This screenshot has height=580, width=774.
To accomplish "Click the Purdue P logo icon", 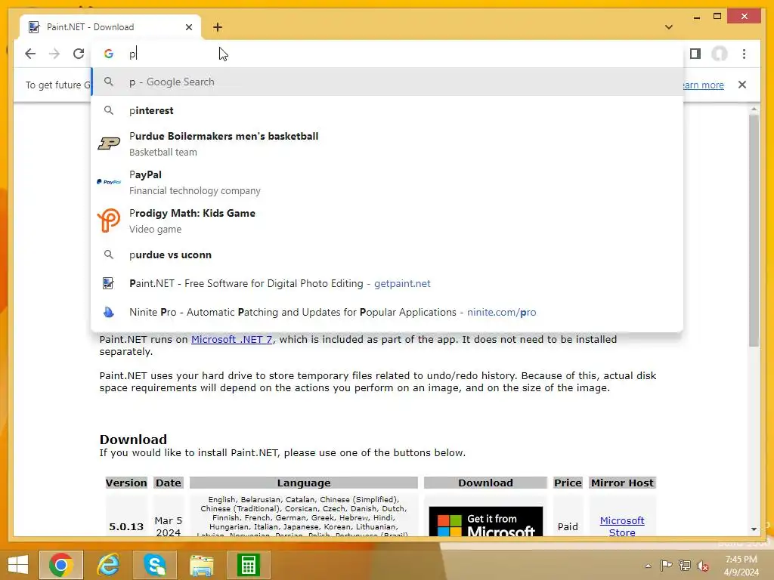I will [109, 143].
